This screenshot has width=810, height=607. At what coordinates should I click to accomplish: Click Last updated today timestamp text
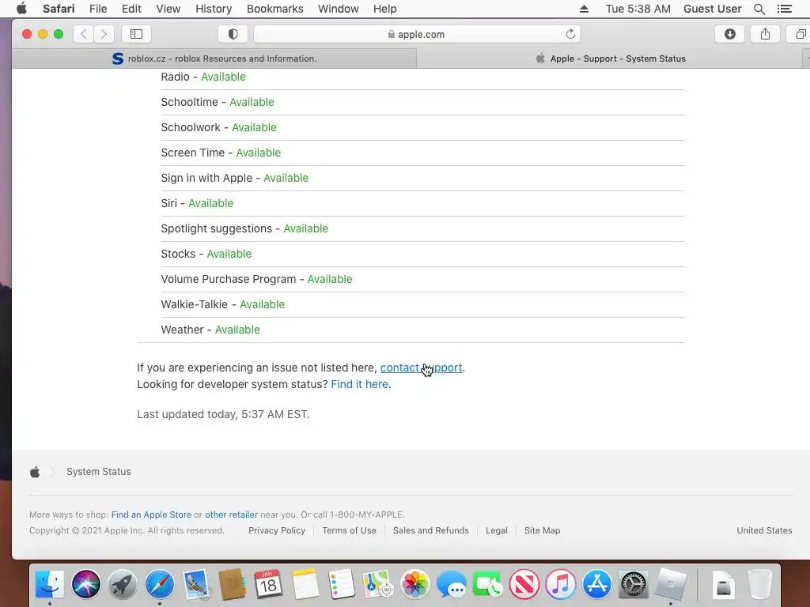(223, 414)
